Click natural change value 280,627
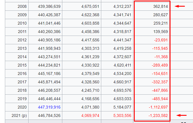This screenshot has height=123, width=193. point(160,15)
